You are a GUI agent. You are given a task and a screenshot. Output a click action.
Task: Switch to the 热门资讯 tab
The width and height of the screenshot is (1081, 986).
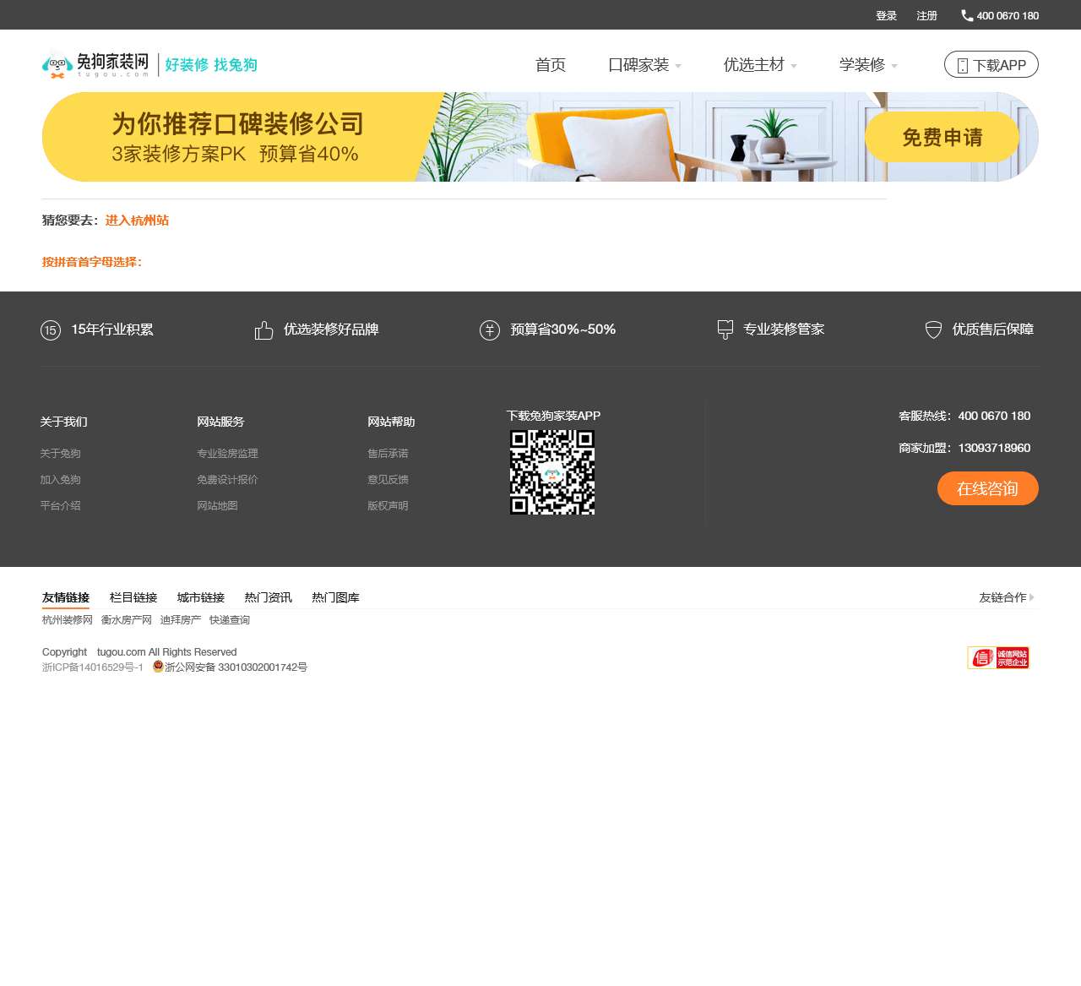[x=269, y=597]
